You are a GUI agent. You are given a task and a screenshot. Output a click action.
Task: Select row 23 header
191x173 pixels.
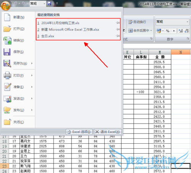(4, 166)
